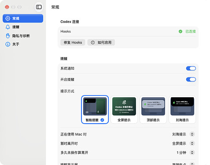Open the 正在使用 Mac 时 dropdown
Screen dimensions: 210x165
[192, 134]
